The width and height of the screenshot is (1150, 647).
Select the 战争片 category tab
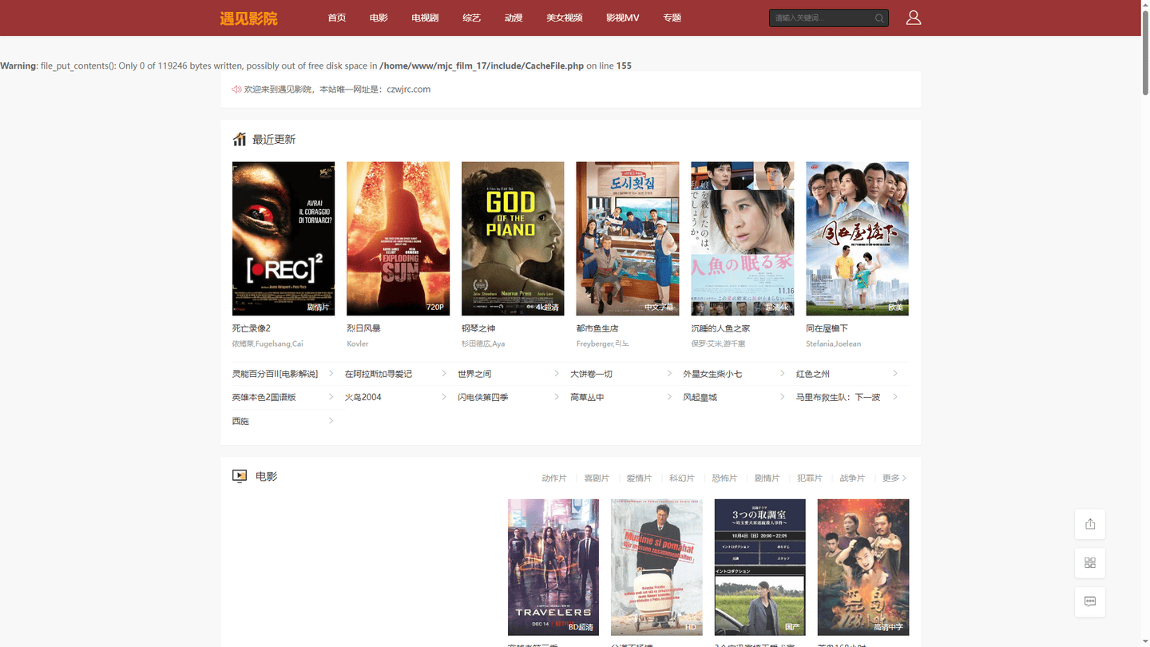(852, 478)
